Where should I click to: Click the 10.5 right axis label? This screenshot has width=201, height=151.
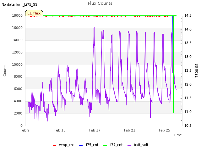(x=188, y=126)
